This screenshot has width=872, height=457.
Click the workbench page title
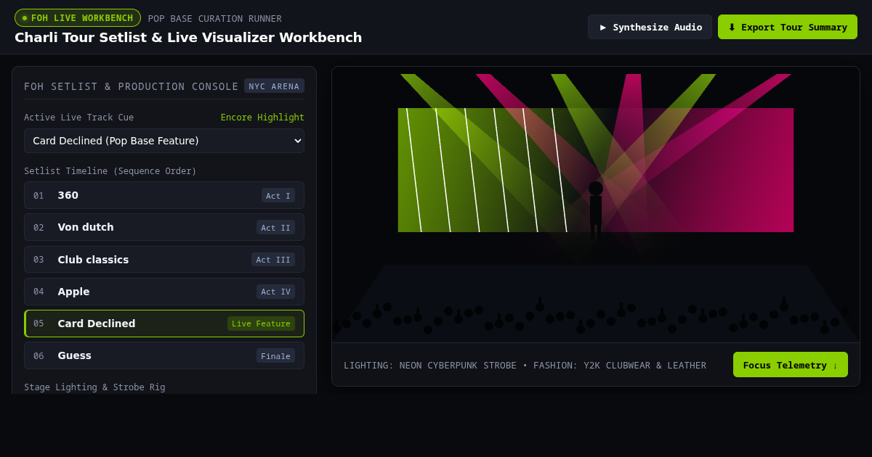[188, 37]
